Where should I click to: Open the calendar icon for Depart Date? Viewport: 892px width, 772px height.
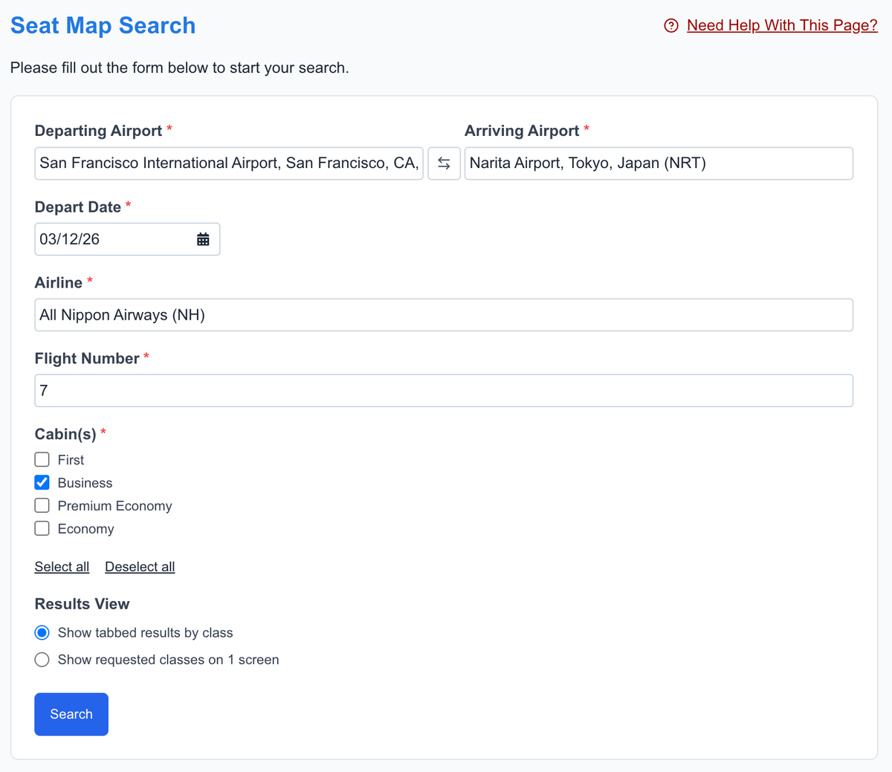click(x=203, y=239)
